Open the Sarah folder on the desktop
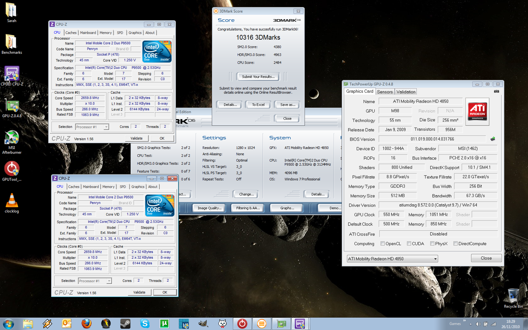Screen dimensions: 528x330 [12, 13]
